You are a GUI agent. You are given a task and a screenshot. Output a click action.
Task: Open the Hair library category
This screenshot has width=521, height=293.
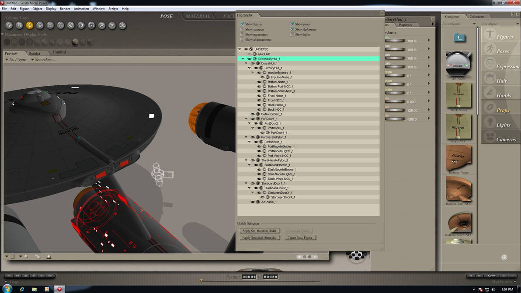(x=501, y=78)
